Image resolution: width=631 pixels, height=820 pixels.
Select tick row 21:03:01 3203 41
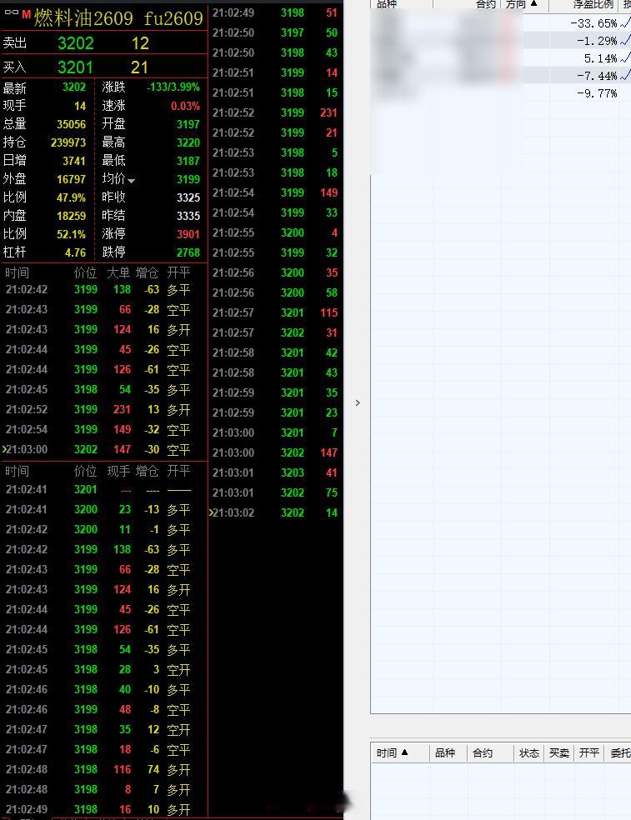coord(276,472)
